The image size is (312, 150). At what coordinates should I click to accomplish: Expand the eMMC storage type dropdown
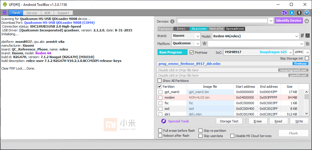click(x=307, y=52)
